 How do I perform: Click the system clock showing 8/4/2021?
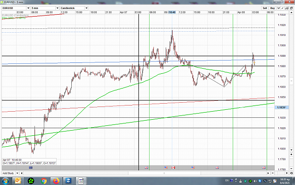coord(285,181)
